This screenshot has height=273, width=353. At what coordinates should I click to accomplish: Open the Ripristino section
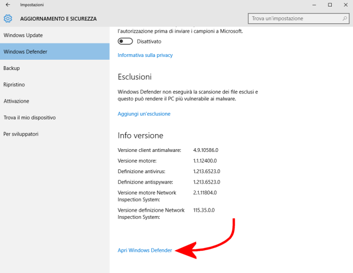[x=55, y=85]
